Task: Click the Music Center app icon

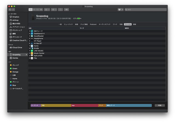Action: 32,53
